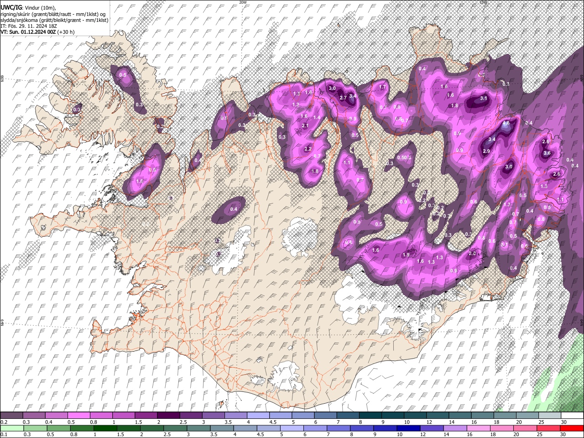Click the '1.4' precipitation value on the map
Image resolution: width=584 pixels, height=438 pixels.
tap(316, 117)
